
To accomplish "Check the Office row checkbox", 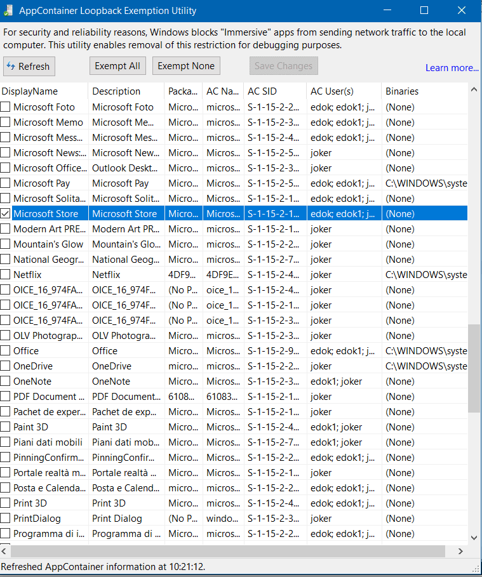I will click(5, 350).
